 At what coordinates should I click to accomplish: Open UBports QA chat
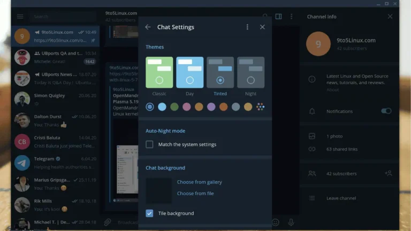tap(55, 57)
